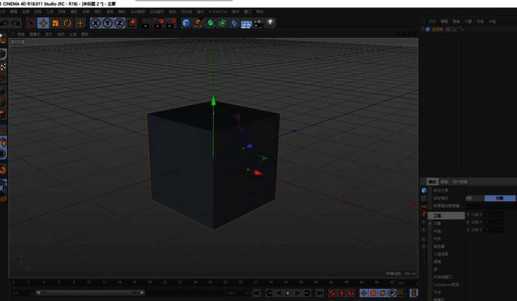Screen dimensions: 517x301
Task: Click the camera icon in the top toolbar
Action: click(x=258, y=23)
